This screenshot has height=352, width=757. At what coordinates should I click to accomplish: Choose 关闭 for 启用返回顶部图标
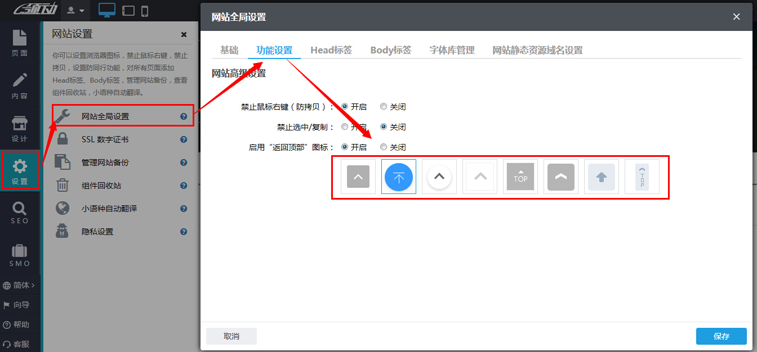coord(384,147)
